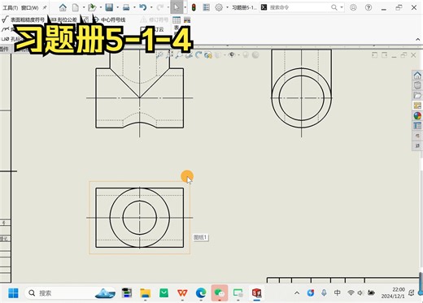Show hidden system tray icons
Screen dimensions: 423x303
click(x=297, y=293)
